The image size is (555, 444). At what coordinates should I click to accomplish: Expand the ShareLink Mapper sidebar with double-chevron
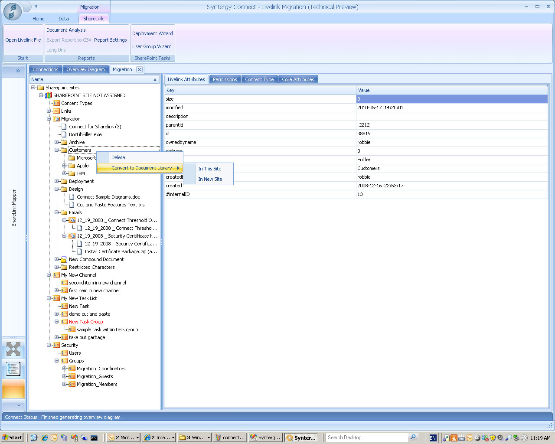pyautogui.click(x=18, y=71)
